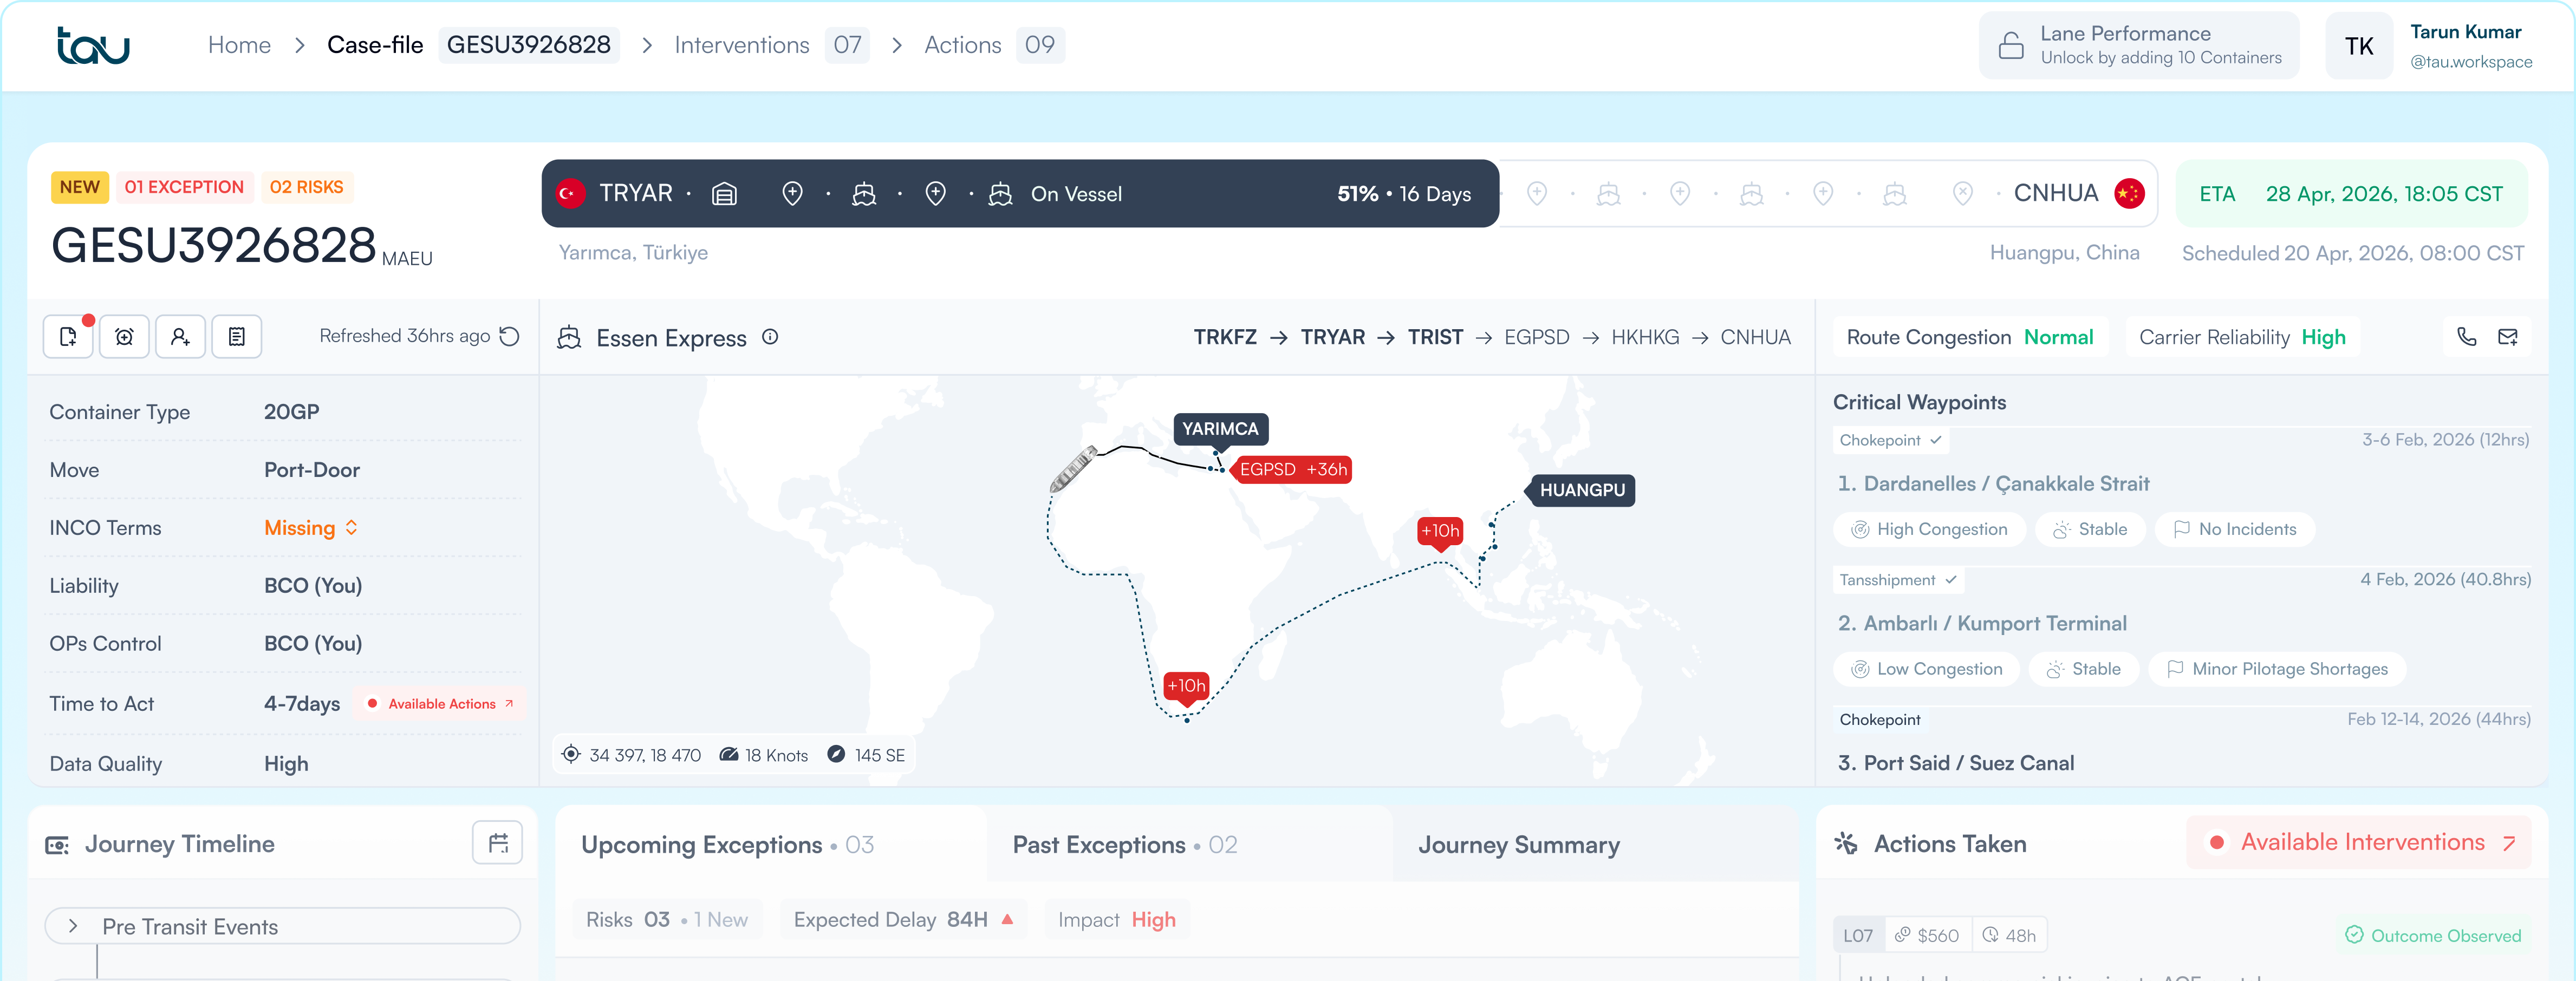
Task: Click the Case-file GESU3926828 breadcrumb
Action: click(x=473, y=45)
